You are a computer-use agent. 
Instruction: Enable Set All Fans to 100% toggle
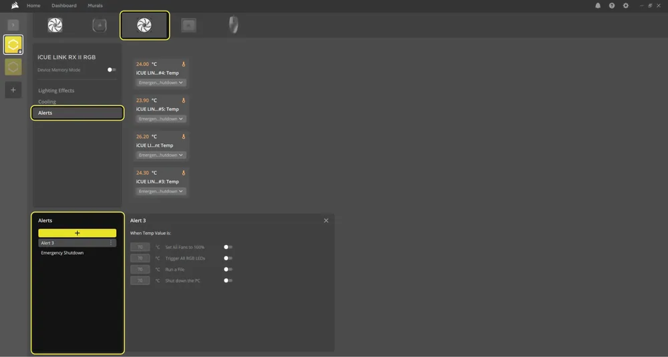pos(228,247)
